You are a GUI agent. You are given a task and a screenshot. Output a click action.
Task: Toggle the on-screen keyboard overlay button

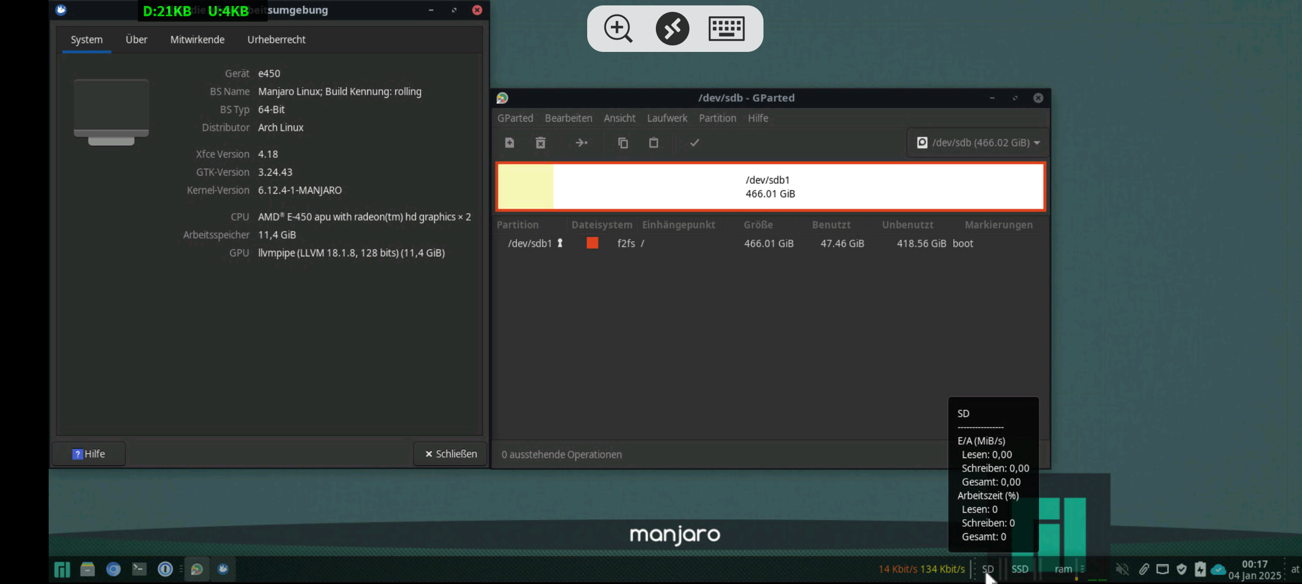point(726,29)
